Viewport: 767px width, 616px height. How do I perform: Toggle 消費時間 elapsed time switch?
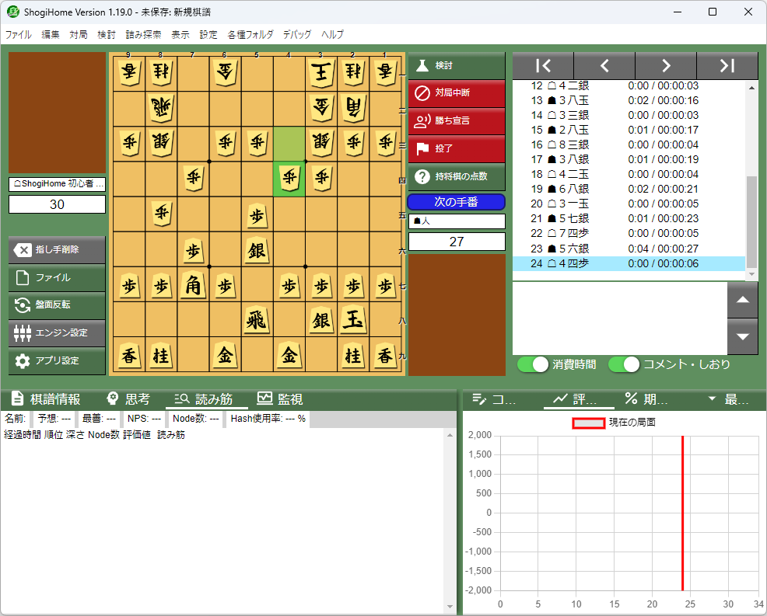tap(533, 364)
